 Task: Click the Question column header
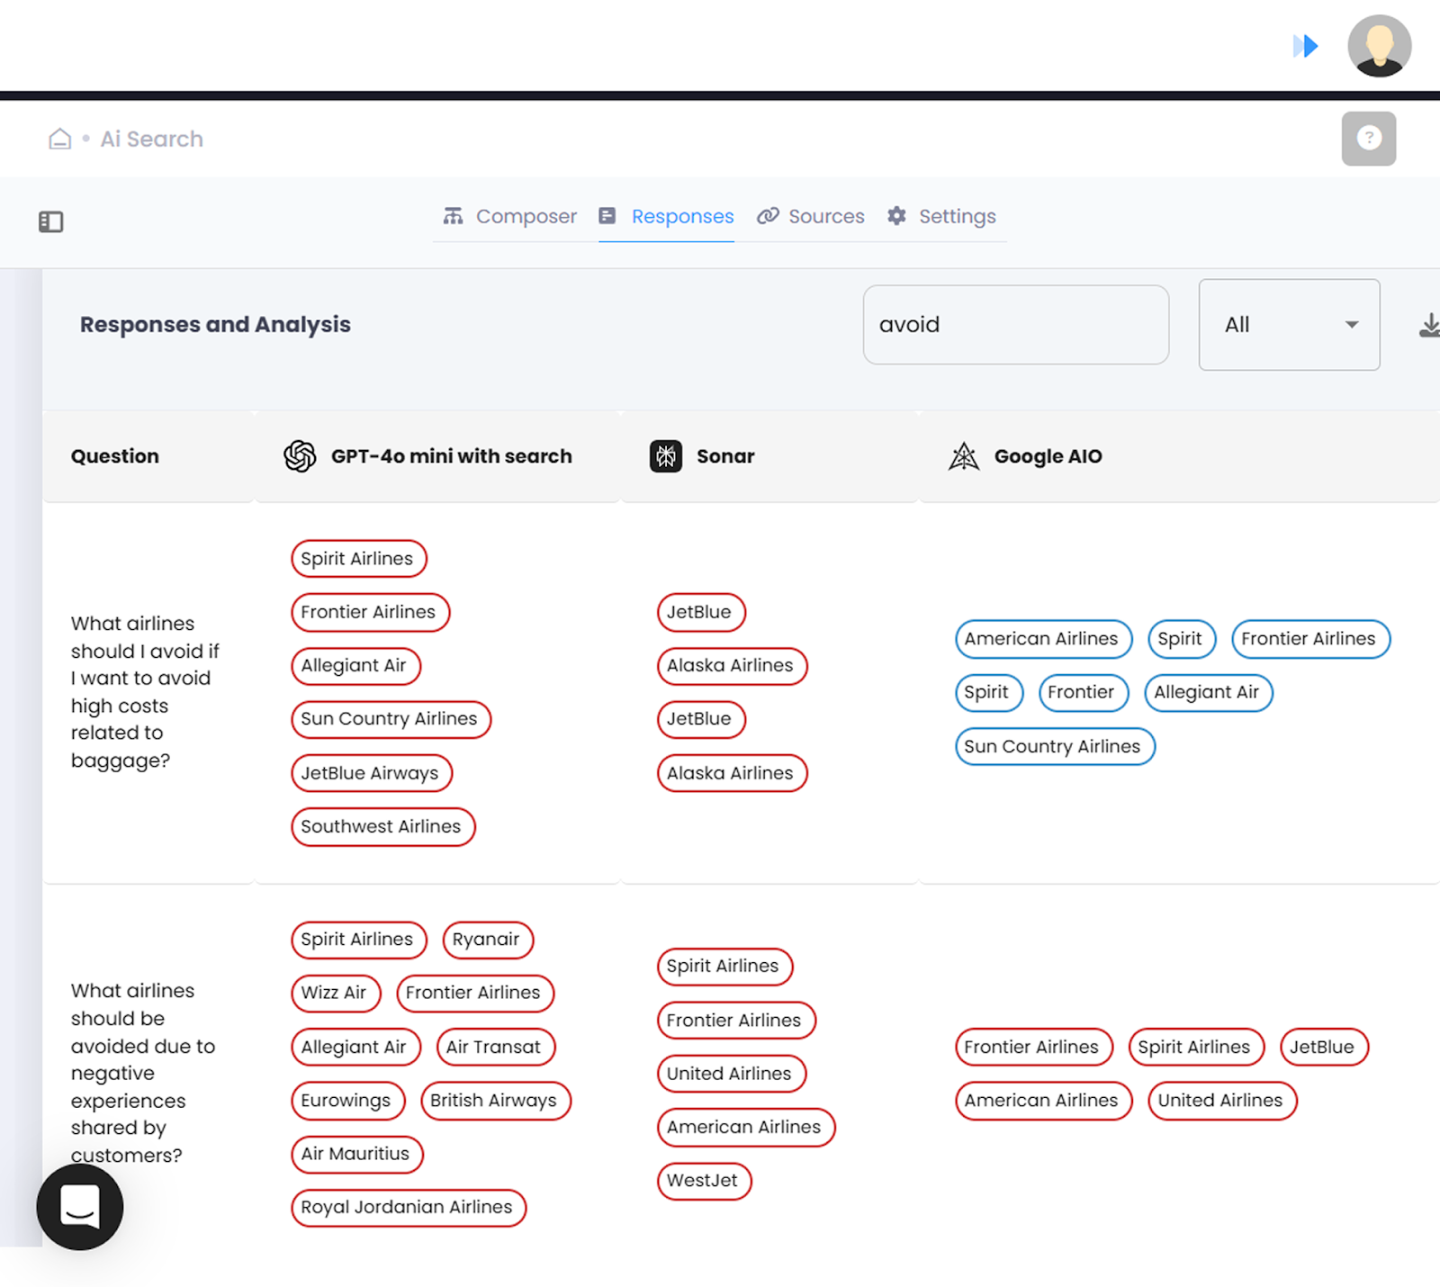point(115,456)
